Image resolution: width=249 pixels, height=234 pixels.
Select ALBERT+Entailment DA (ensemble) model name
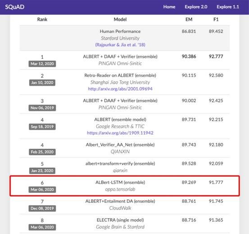coord(120,201)
